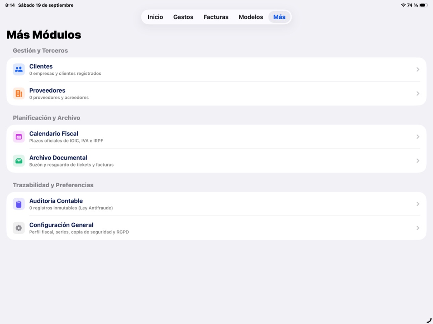Click the 'Trazabilidad y Preferencias' section header
This screenshot has height=324, width=433.
coord(53,185)
